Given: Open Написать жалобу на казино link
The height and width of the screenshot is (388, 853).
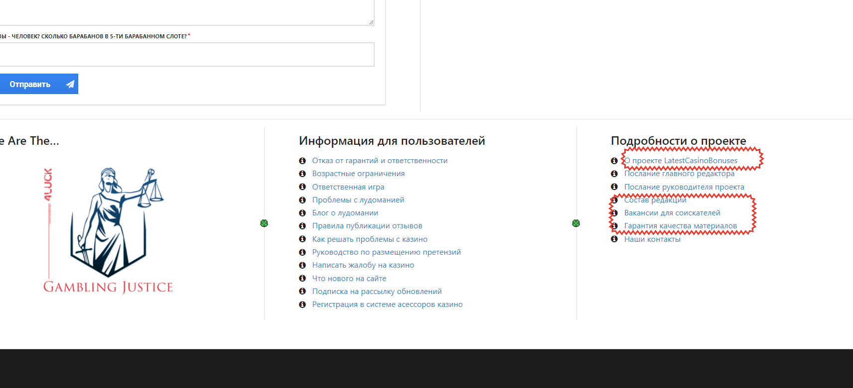Looking at the screenshot, I should [363, 265].
